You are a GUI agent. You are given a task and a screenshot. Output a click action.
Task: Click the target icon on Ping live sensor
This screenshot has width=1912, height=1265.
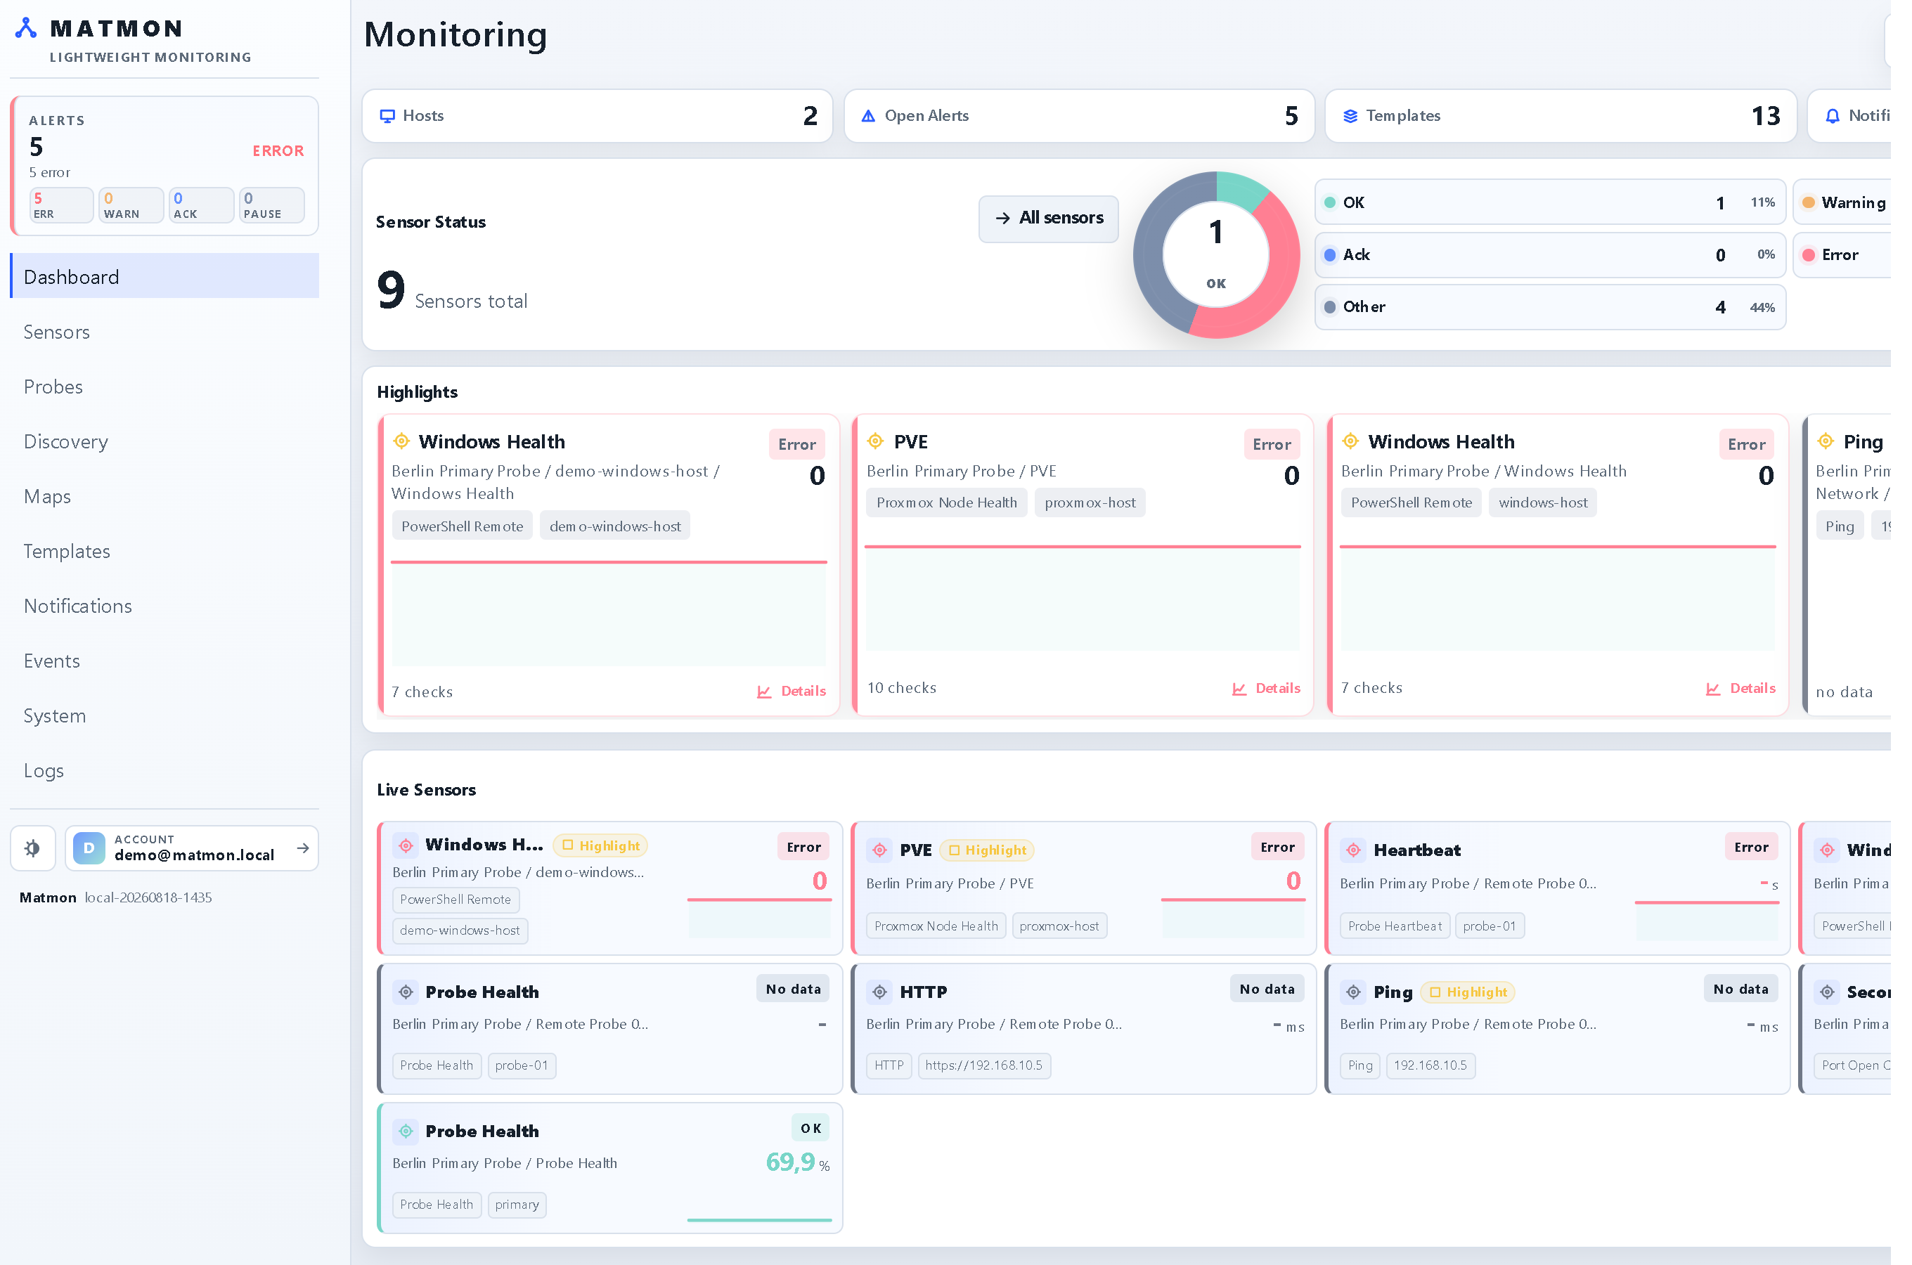(1353, 992)
